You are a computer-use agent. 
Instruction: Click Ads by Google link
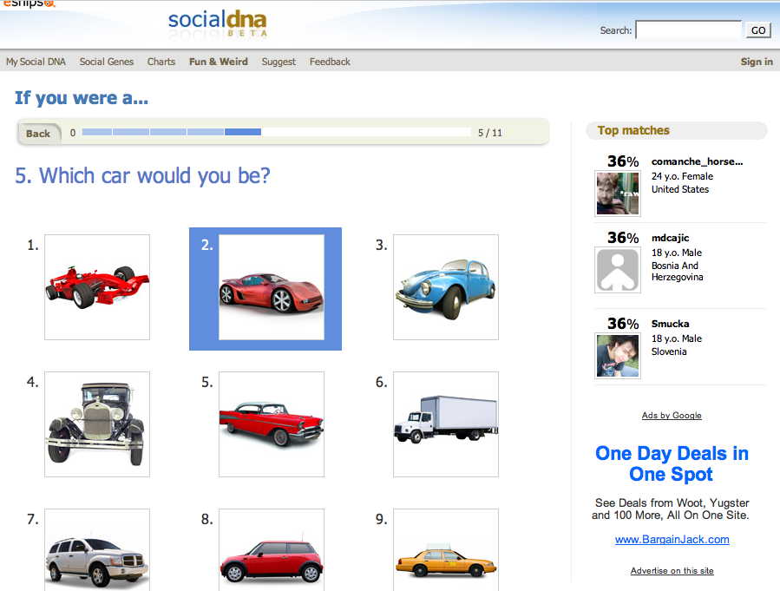click(672, 416)
